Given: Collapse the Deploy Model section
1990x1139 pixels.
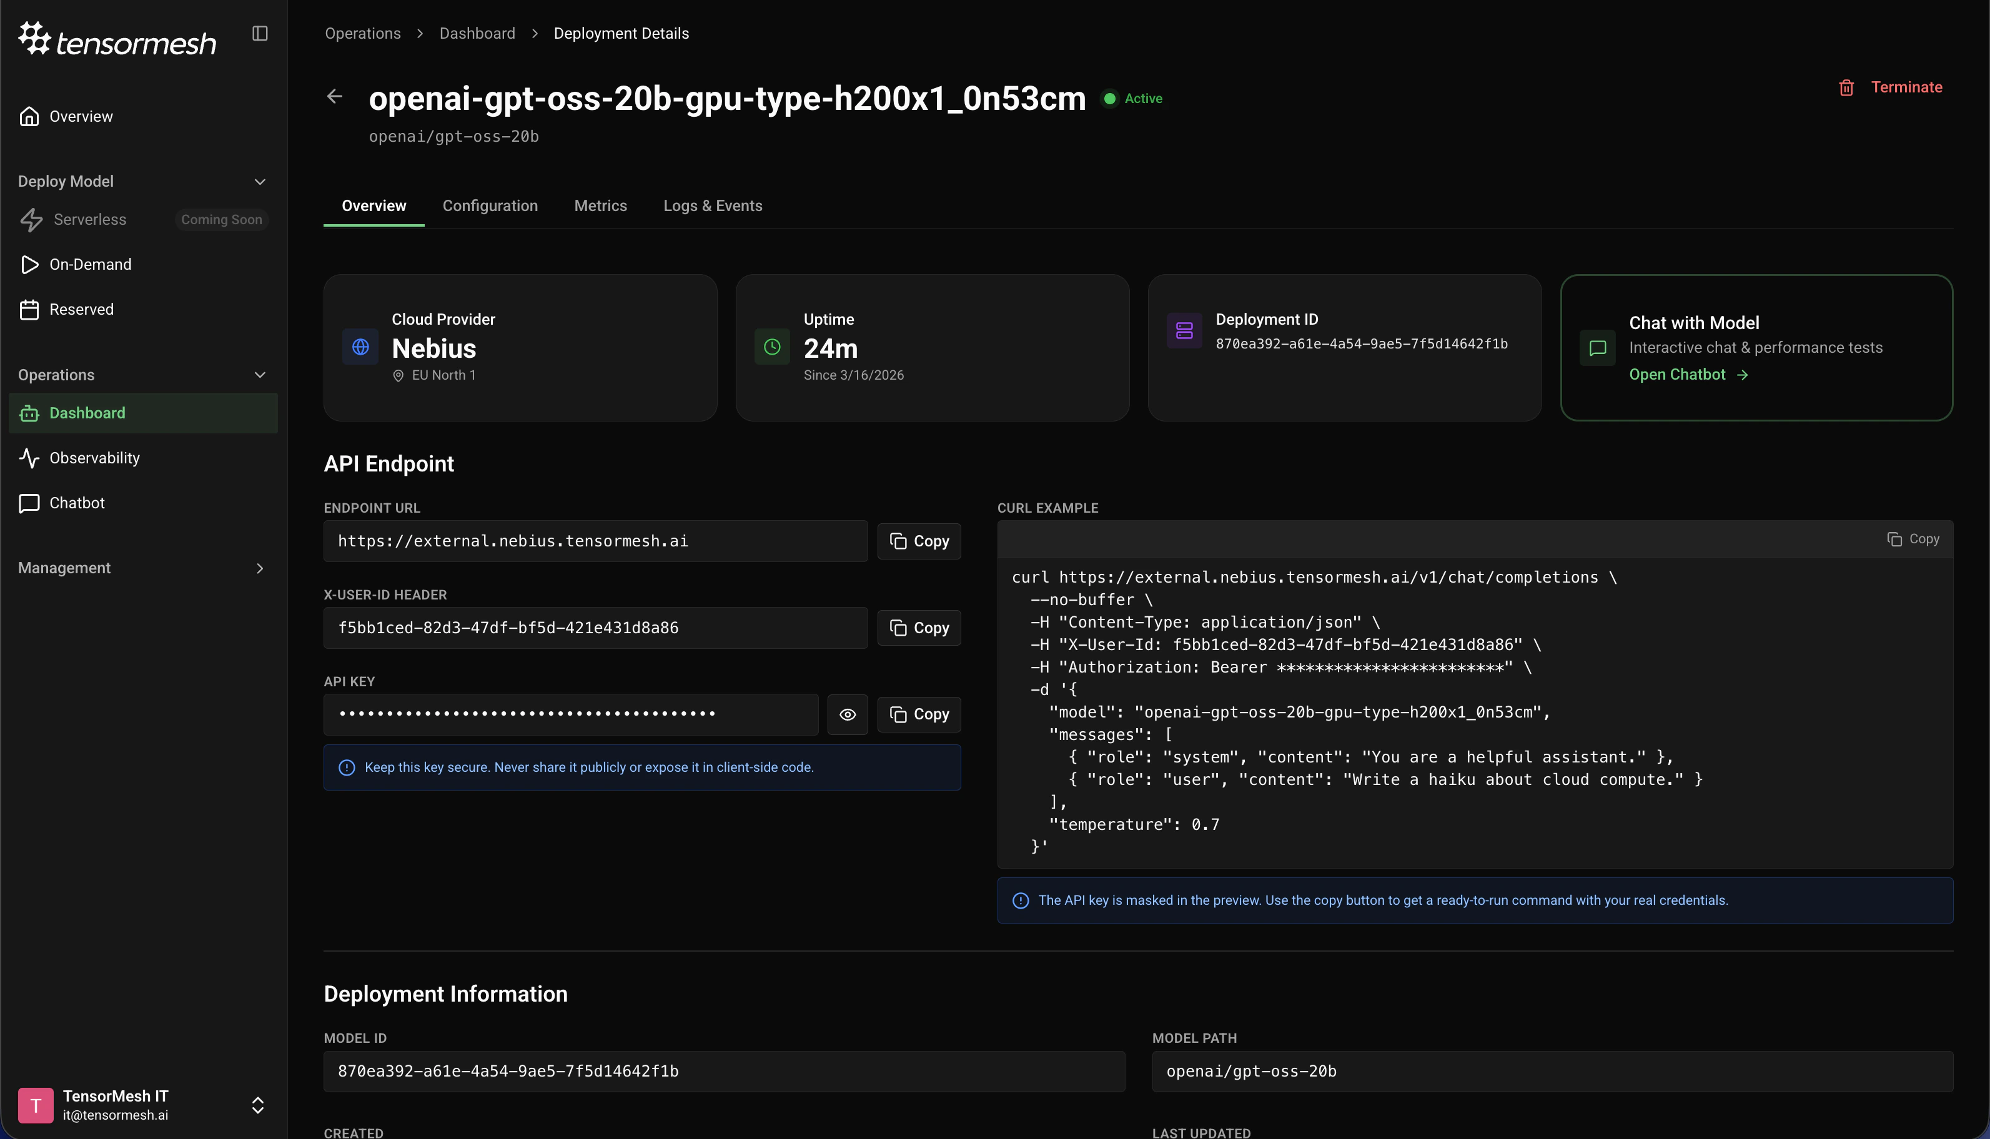Looking at the screenshot, I should [x=260, y=182].
